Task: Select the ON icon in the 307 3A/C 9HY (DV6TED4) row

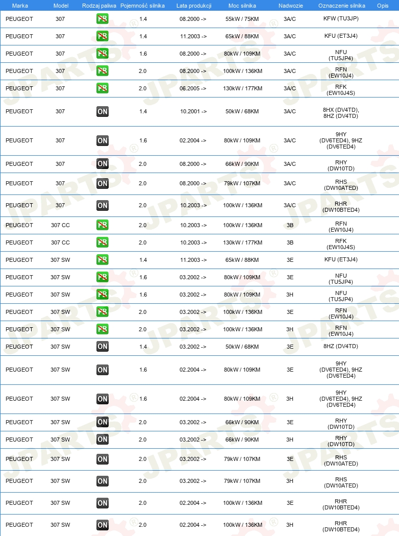Action: tap(103, 140)
